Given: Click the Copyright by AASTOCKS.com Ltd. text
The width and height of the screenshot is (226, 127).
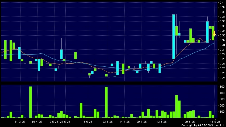Looking at the screenshot, I should 203,125.
